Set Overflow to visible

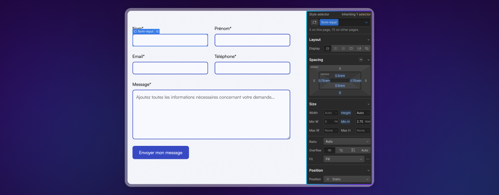tap(329, 150)
